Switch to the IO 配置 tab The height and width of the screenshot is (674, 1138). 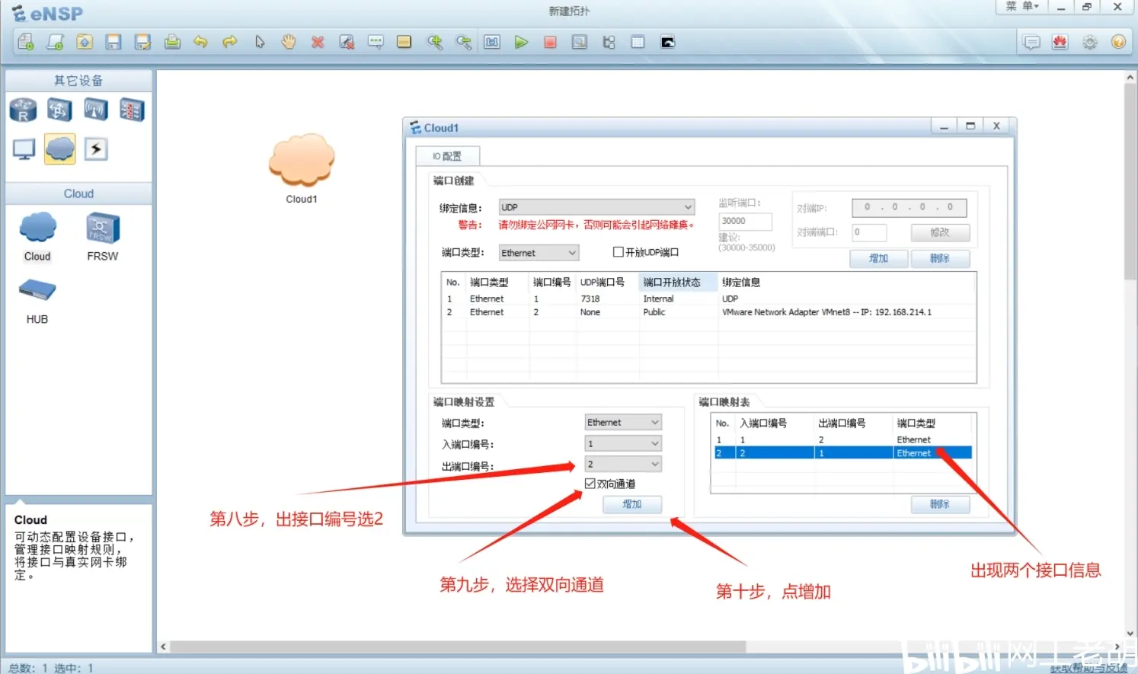(447, 156)
